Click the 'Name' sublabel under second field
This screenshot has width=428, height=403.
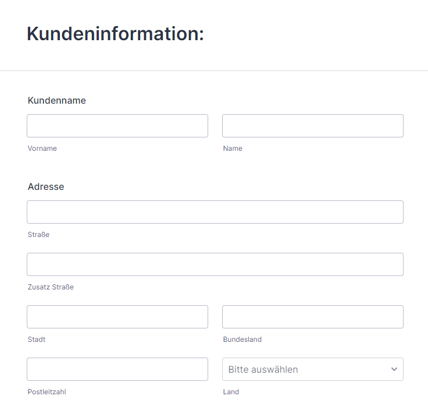tap(233, 149)
